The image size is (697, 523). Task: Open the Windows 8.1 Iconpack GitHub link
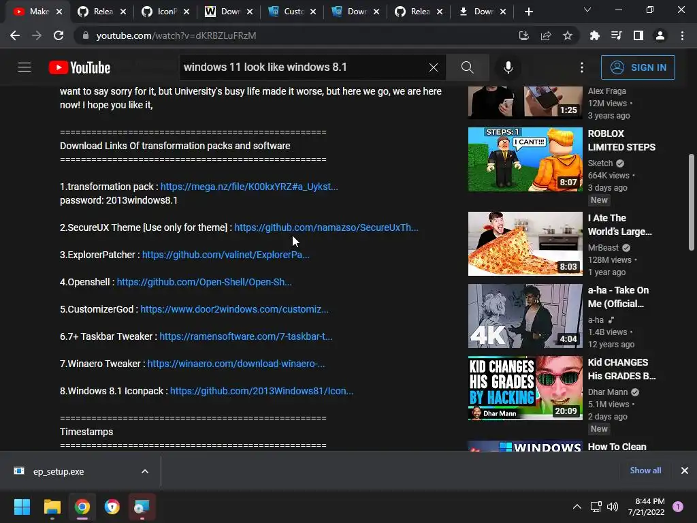tap(262, 391)
